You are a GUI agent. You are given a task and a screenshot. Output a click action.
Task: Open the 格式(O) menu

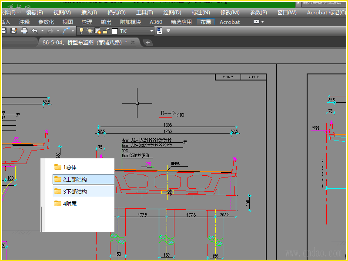(116, 13)
